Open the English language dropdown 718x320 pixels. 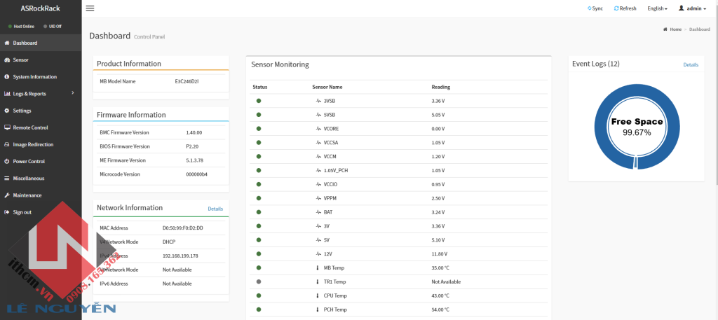[x=657, y=8]
